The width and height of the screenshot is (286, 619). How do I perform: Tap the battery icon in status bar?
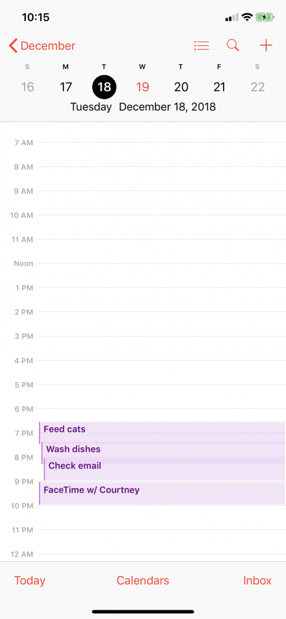(265, 17)
